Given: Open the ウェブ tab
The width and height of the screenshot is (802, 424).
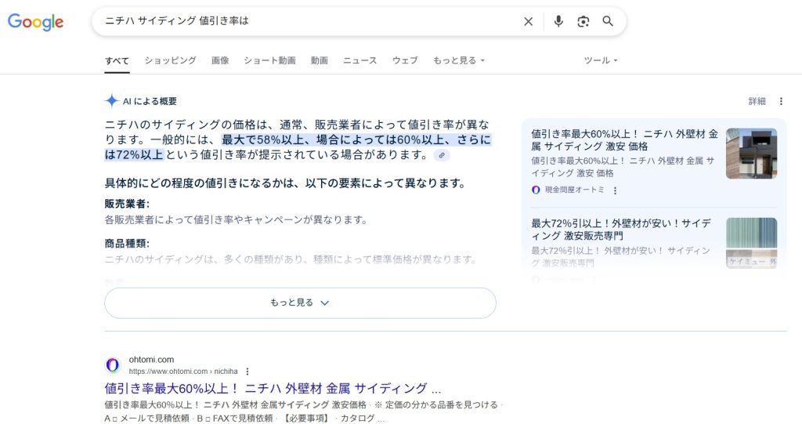Looking at the screenshot, I should [405, 60].
